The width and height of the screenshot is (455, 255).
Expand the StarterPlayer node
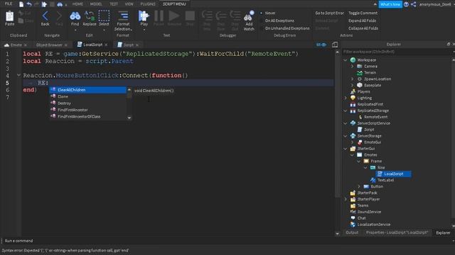[346, 199]
